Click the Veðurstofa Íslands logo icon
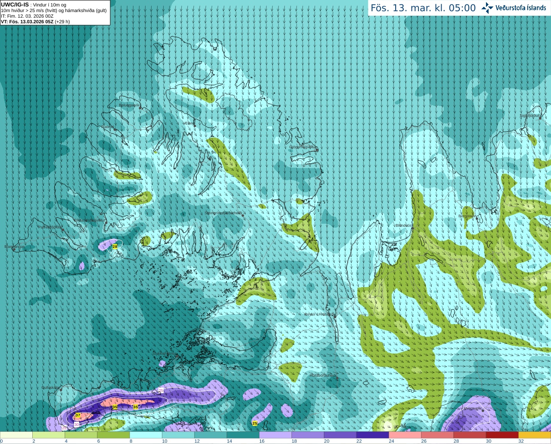This screenshot has width=551, height=444. [487, 8]
